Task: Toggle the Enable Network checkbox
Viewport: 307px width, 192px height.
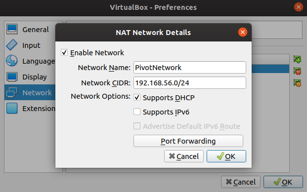Action: [64, 53]
